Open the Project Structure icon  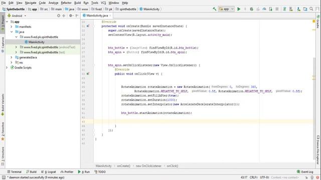[x=305, y=9]
